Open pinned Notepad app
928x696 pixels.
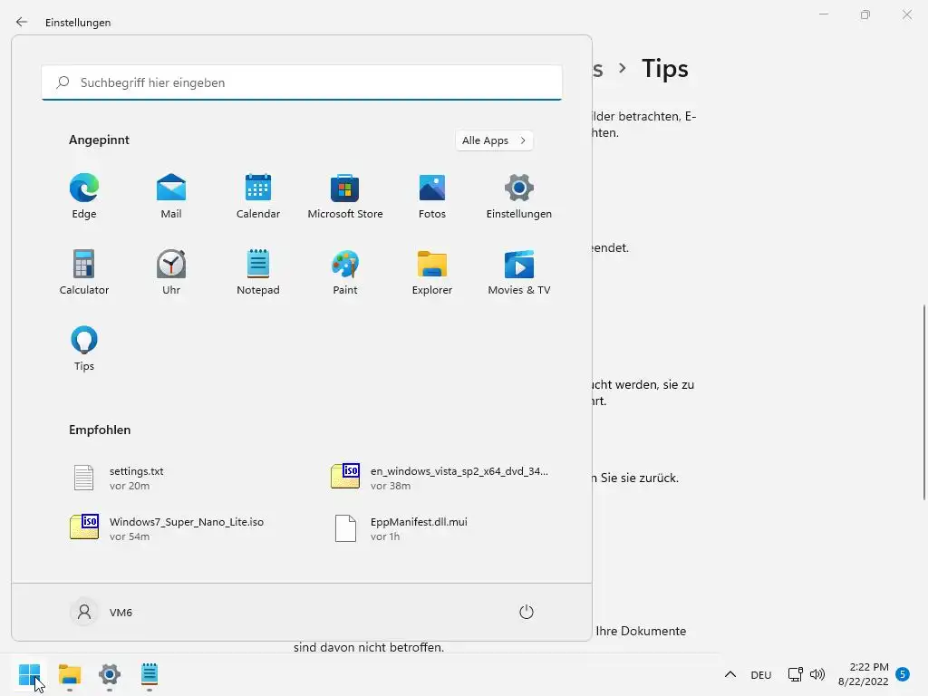pyautogui.click(x=258, y=272)
